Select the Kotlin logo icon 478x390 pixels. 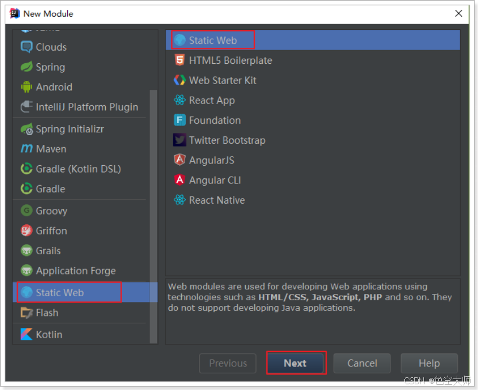[x=26, y=334]
